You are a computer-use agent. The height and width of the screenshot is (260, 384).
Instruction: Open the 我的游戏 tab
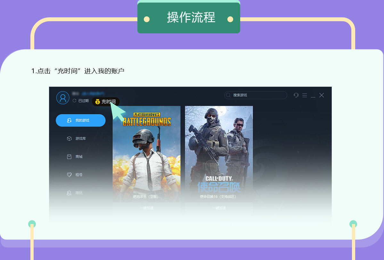click(81, 120)
